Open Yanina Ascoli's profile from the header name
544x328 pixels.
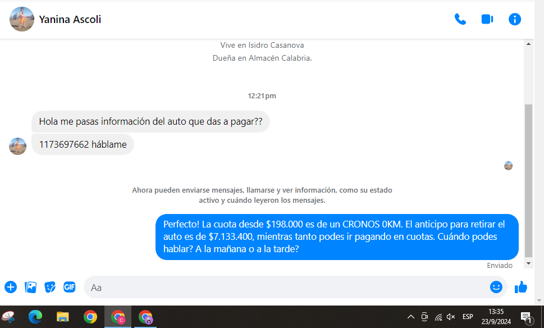[70, 20]
